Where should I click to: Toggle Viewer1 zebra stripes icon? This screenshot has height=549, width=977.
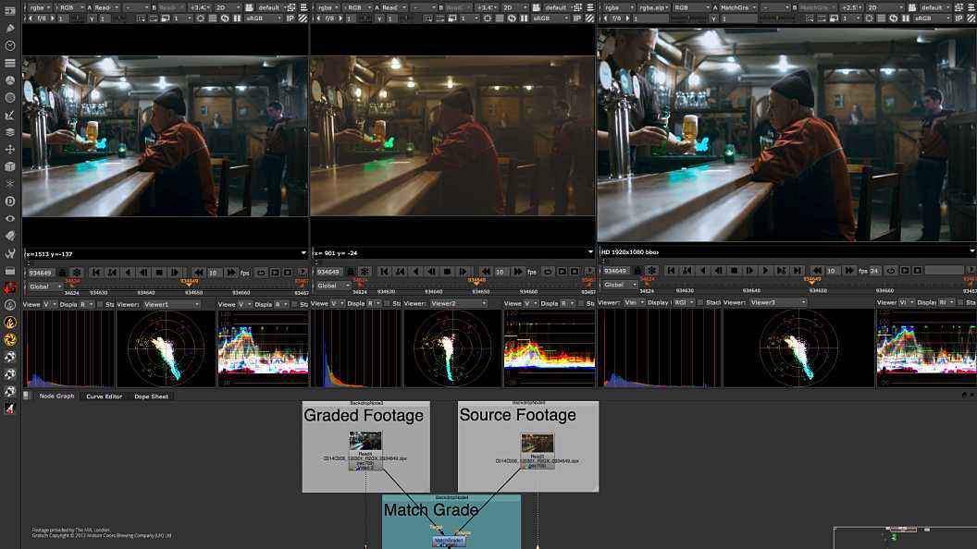[303, 18]
